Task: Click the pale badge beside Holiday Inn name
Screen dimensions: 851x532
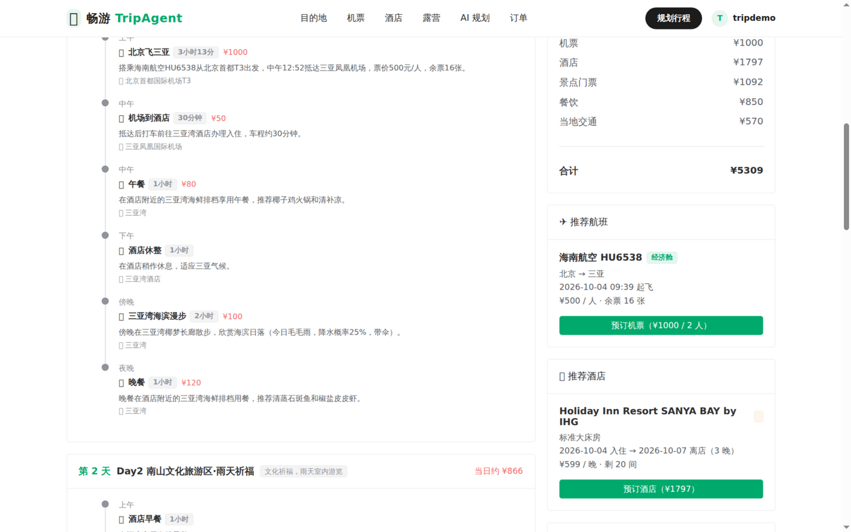Action: click(x=758, y=417)
